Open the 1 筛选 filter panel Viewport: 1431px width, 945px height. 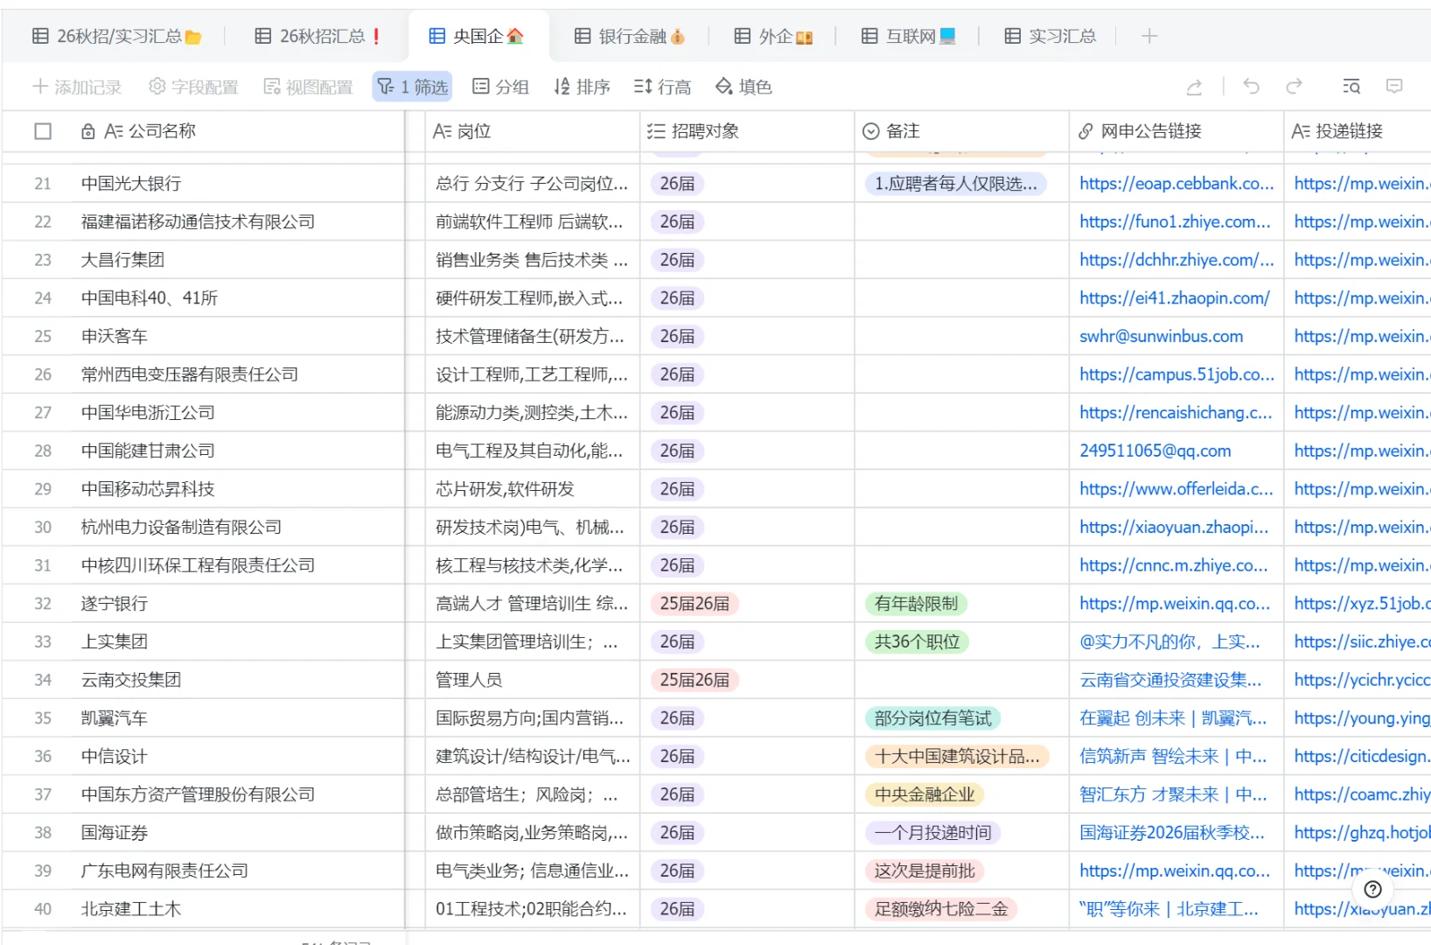412,87
